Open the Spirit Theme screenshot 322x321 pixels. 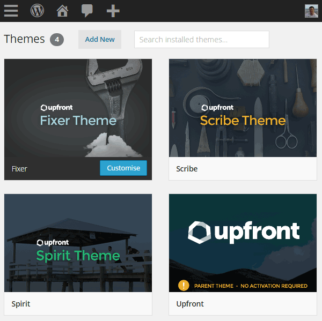point(78,243)
